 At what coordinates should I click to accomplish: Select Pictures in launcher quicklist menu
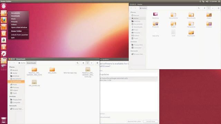14,22
